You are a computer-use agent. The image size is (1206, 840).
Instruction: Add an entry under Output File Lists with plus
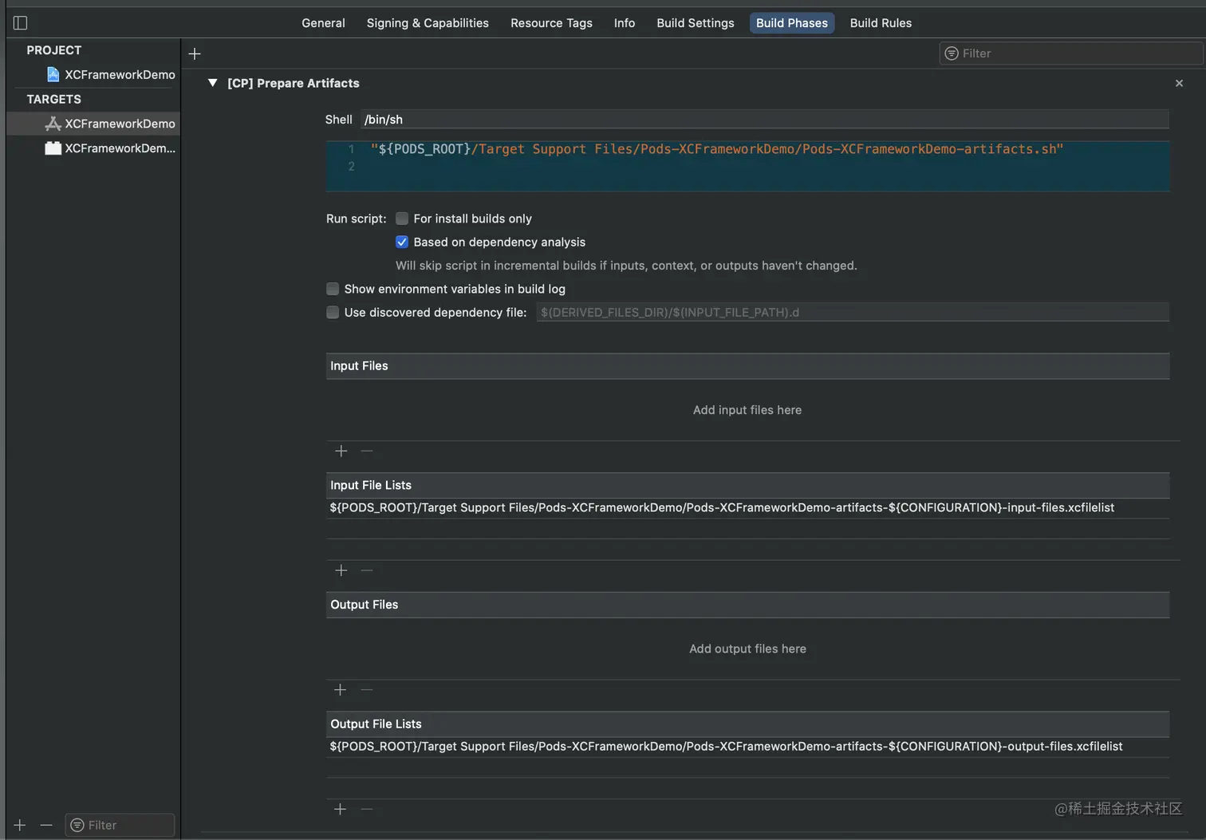pyautogui.click(x=341, y=809)
